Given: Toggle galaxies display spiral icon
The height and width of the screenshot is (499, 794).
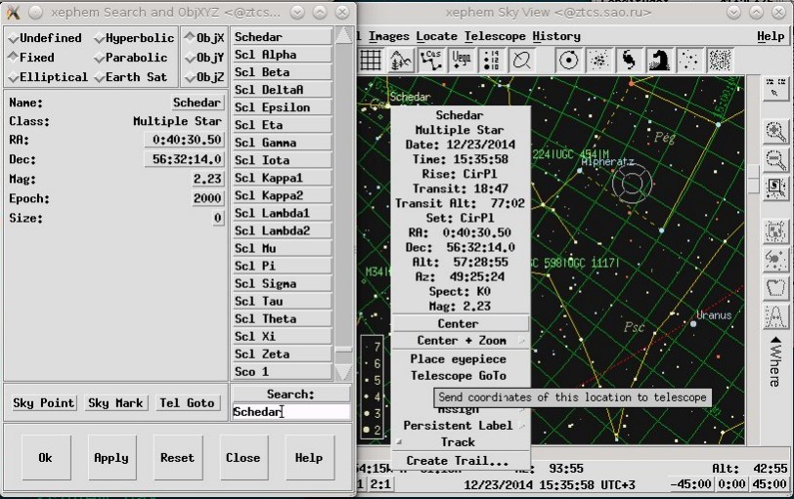Looking at the screenshot, I should pyautogui.click(x=629, y=61).
